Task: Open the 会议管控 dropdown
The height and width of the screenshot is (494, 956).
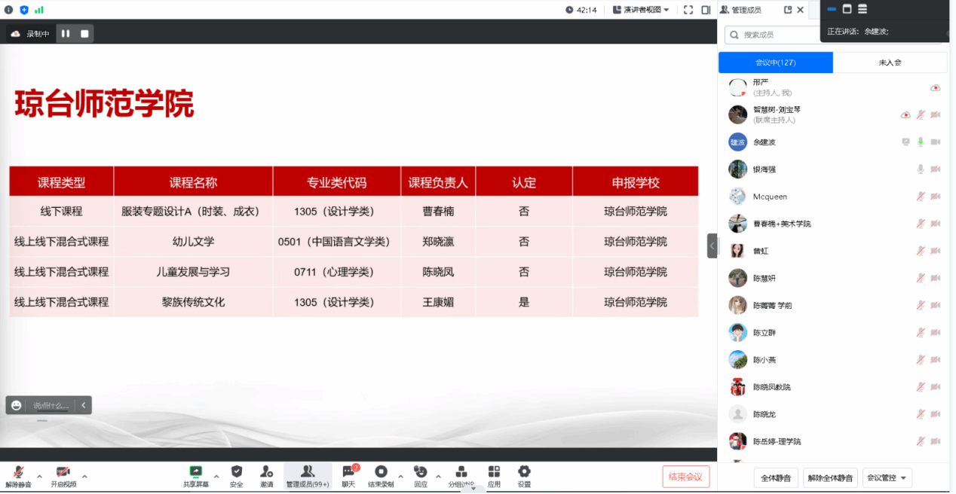Action: [887, 477]
